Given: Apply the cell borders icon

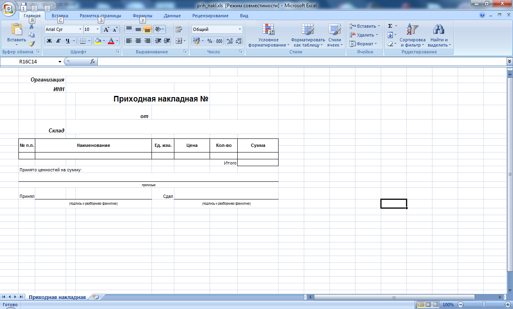Looking at the screenshot, I should (x=82, y=41).
